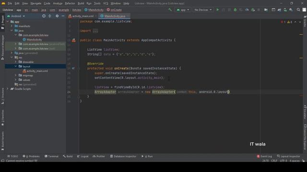Collapse the layout folder
Image resolution: width=307 pixels, height=172 pixels.
pos(16,66)
